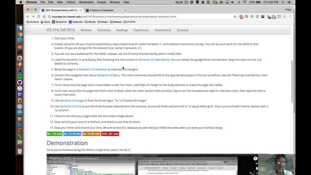
Task: Open the Gmail/UH bookmark
Action: click(x=59, y=22)
